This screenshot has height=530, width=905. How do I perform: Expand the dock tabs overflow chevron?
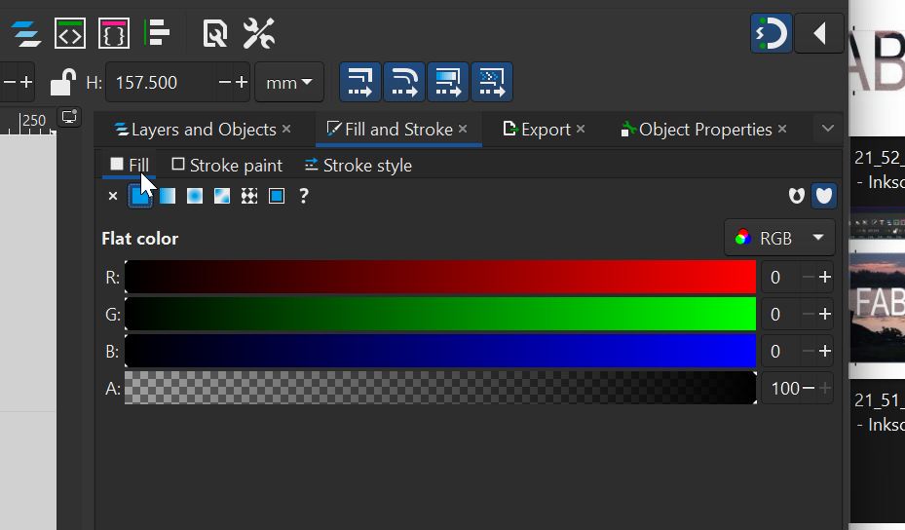[828, 129]
